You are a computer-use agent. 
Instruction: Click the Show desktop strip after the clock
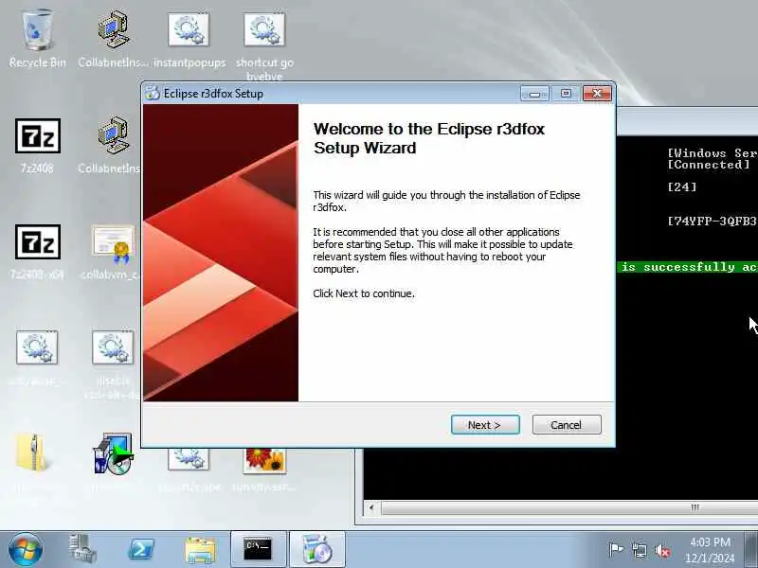click(750, 550)
